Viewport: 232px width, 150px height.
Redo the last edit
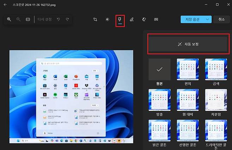pos(67,19)
